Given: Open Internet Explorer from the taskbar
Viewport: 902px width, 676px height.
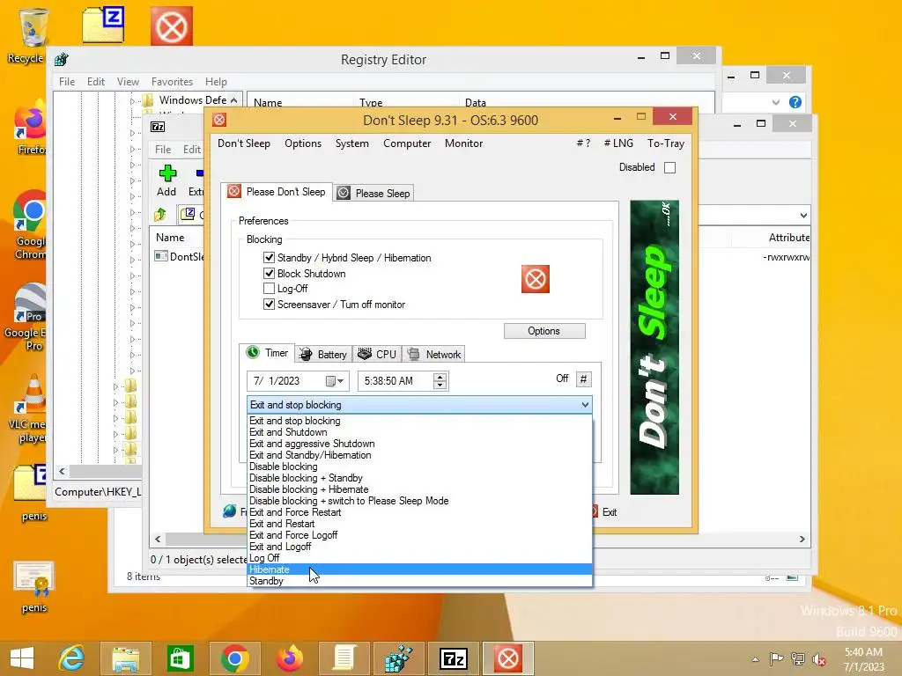Looking at the screenshot, I should 72,658.
